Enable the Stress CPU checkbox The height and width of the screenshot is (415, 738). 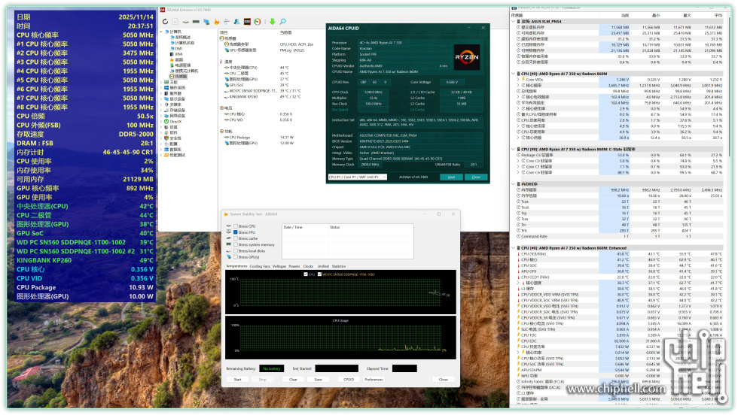pyautogui.click(x=234, y=226)
